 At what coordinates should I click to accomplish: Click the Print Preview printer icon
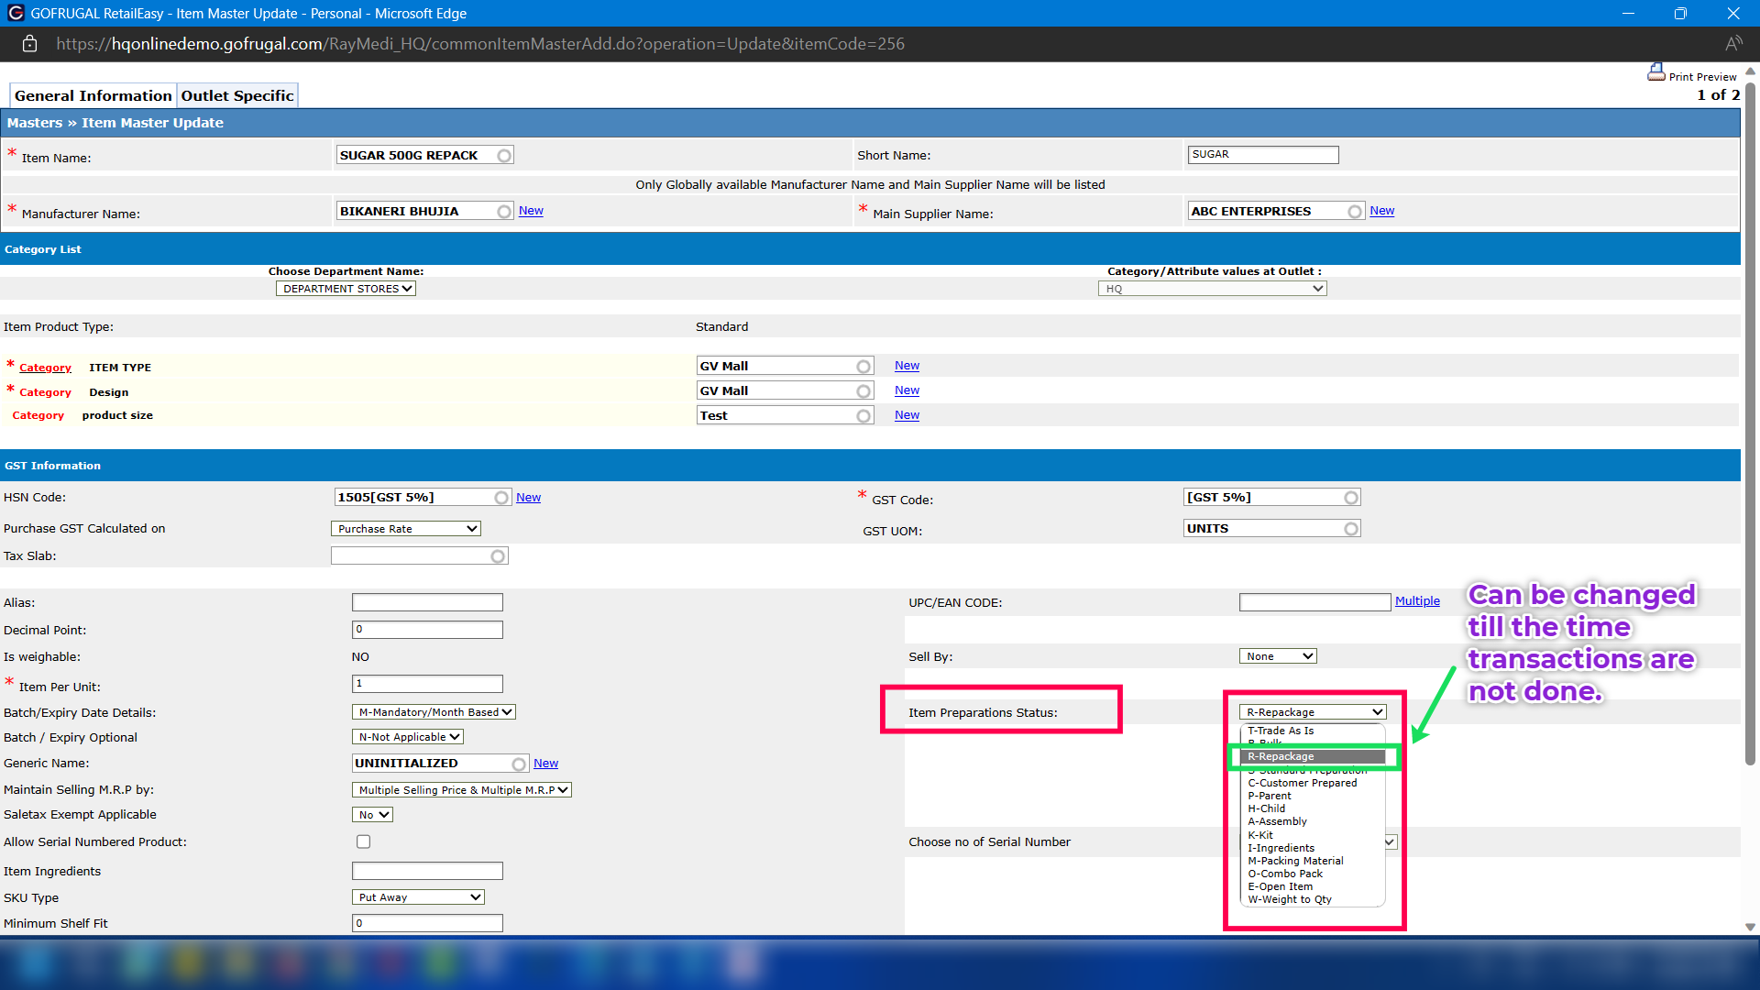[x=1655, y=72]
